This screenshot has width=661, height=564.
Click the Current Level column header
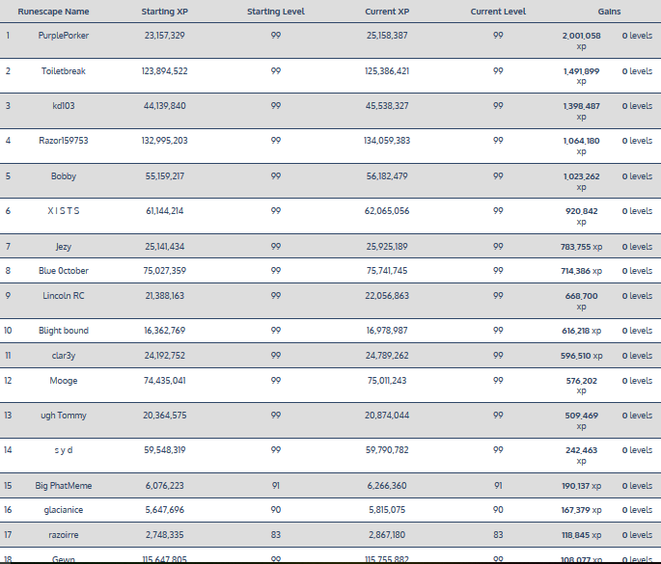498,12
